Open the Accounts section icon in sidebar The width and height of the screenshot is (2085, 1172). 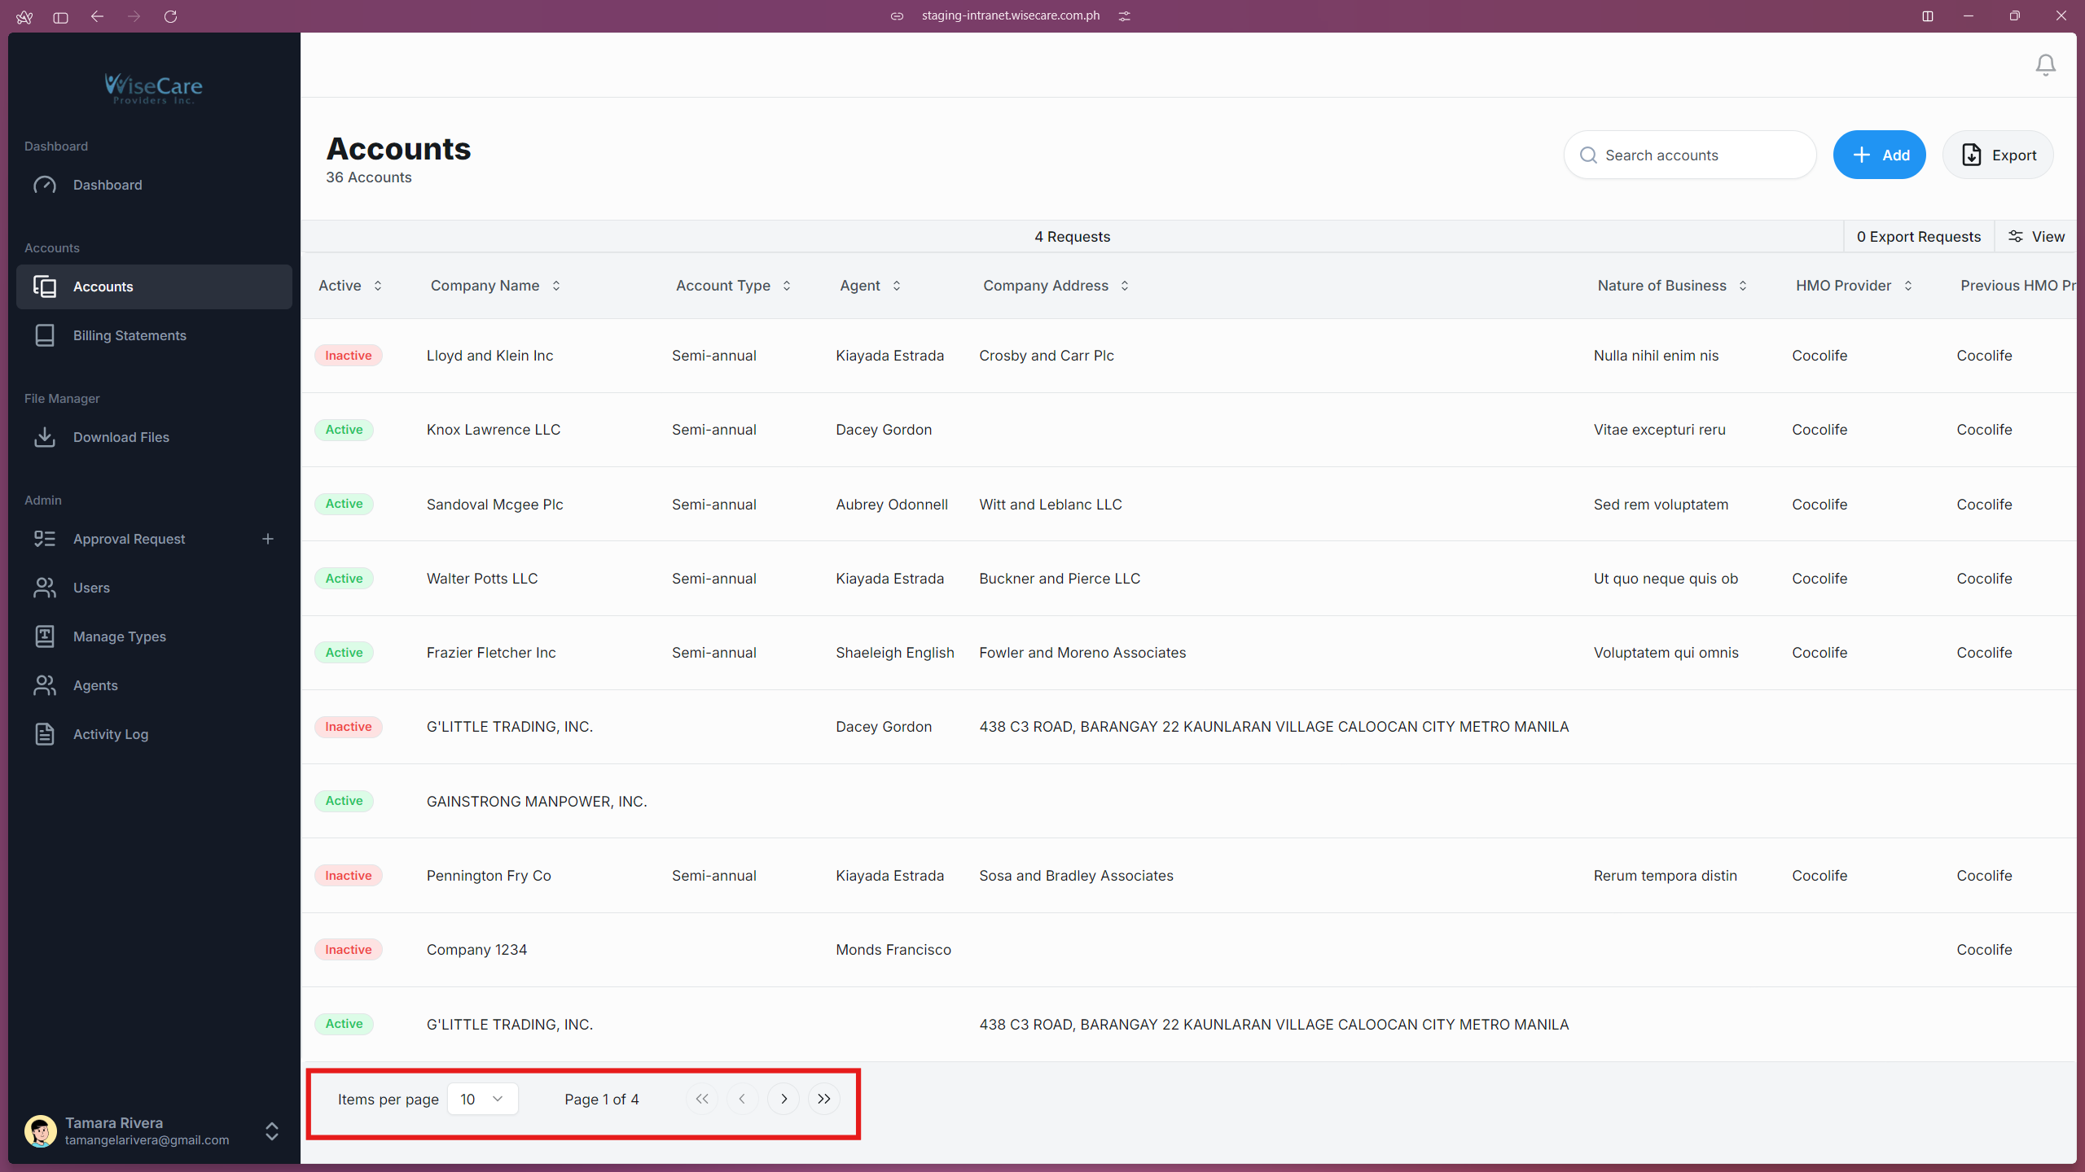(x=45, y=286)
